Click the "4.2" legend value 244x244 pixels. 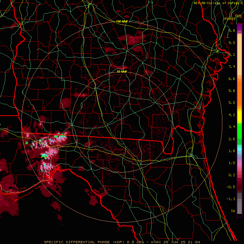click(x=232, y=115)
